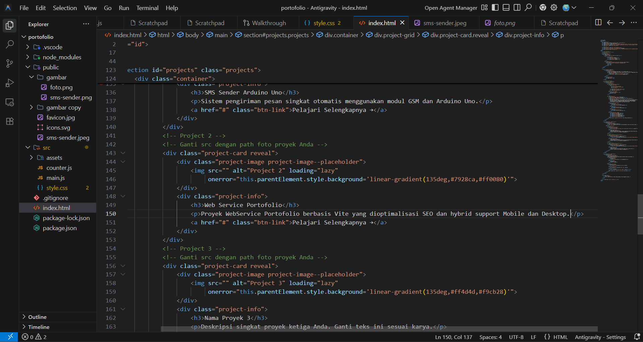Open the settings gear icon in title bar
643x342 pixels.
pyautogui.click(x=554, y=8)
